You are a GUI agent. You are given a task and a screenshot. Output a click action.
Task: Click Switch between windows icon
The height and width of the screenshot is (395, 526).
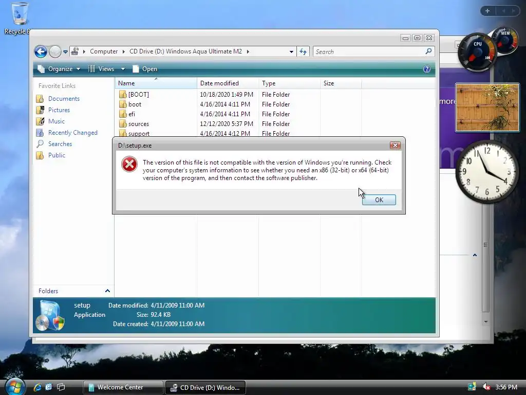pos(61,387)
